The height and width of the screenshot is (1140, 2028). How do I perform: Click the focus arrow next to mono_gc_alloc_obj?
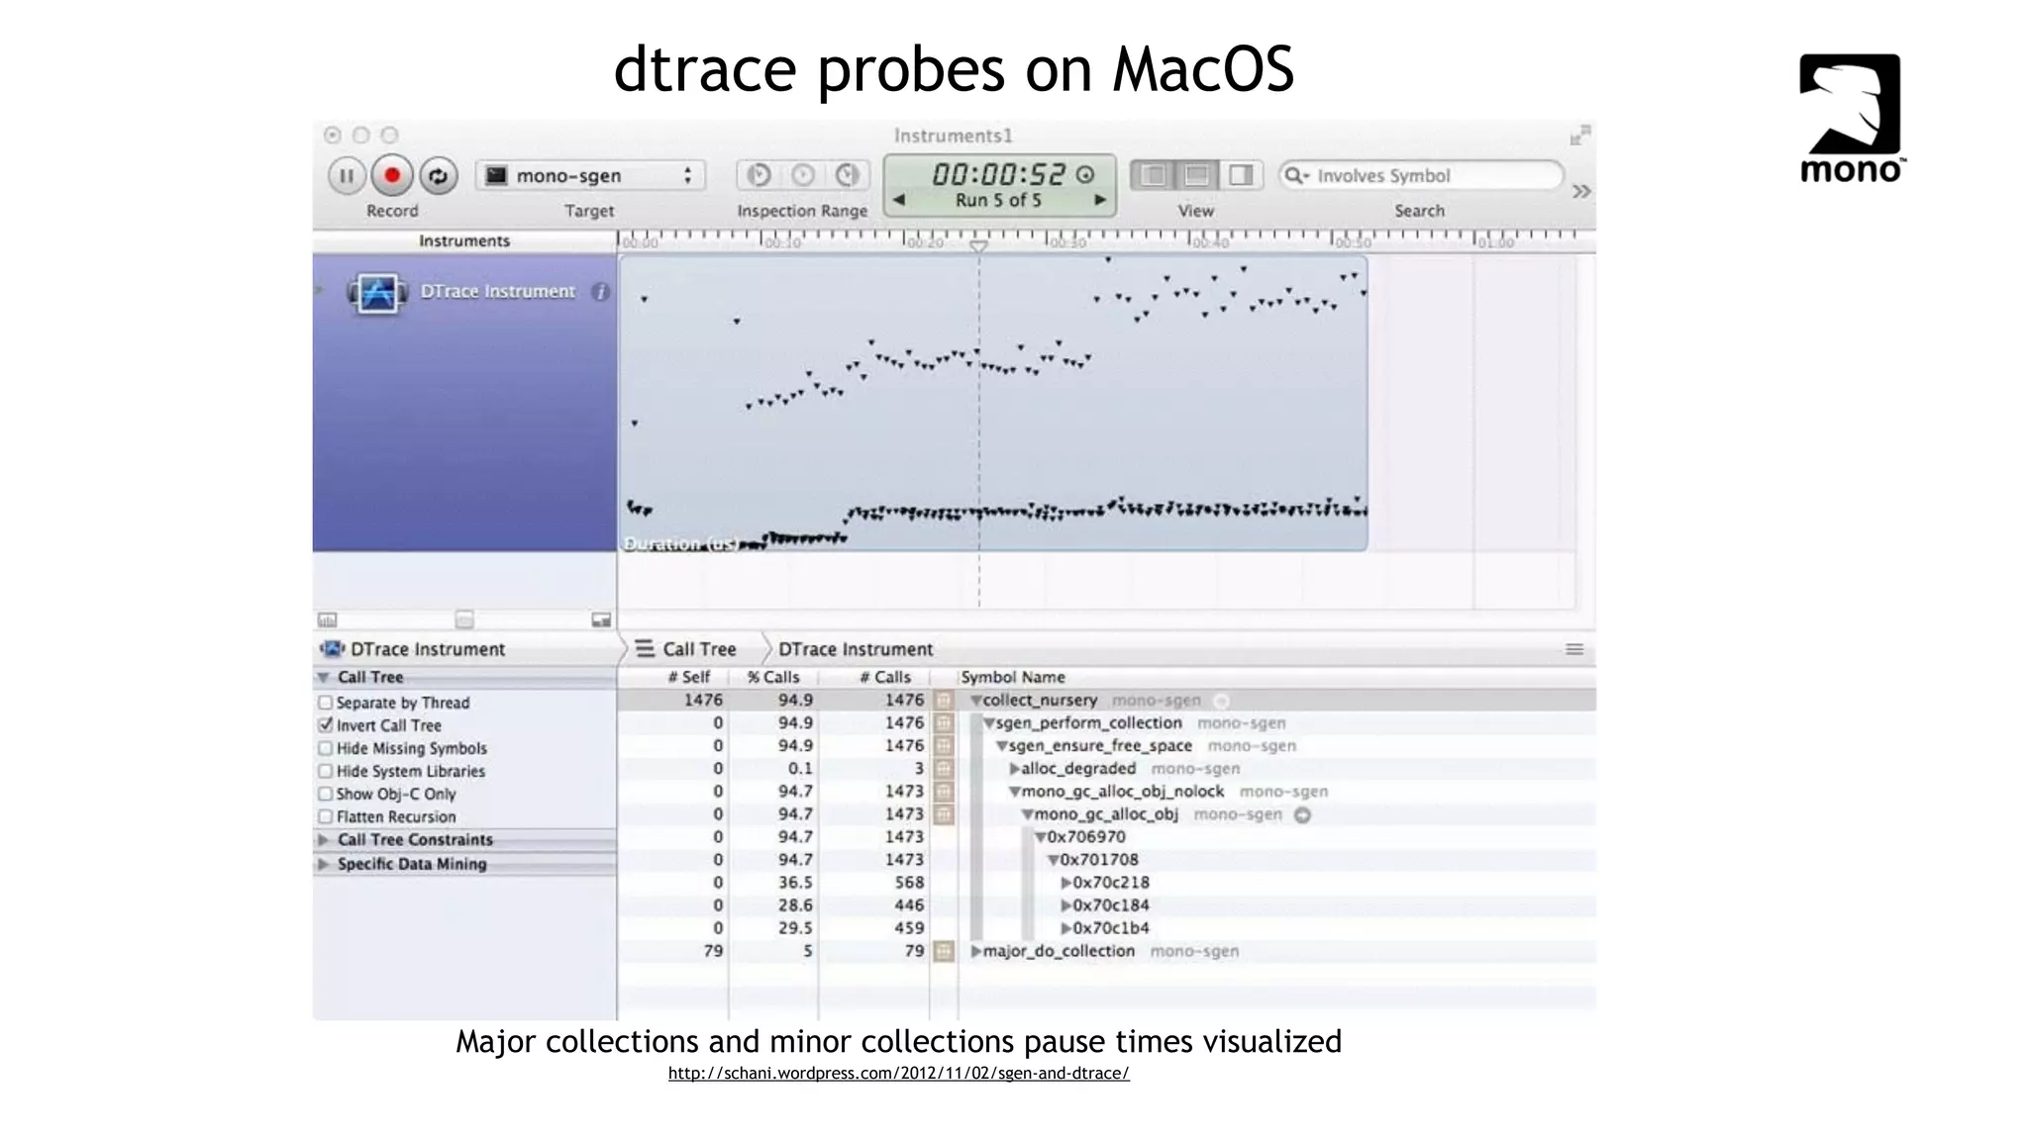[x=1302, y=815]
